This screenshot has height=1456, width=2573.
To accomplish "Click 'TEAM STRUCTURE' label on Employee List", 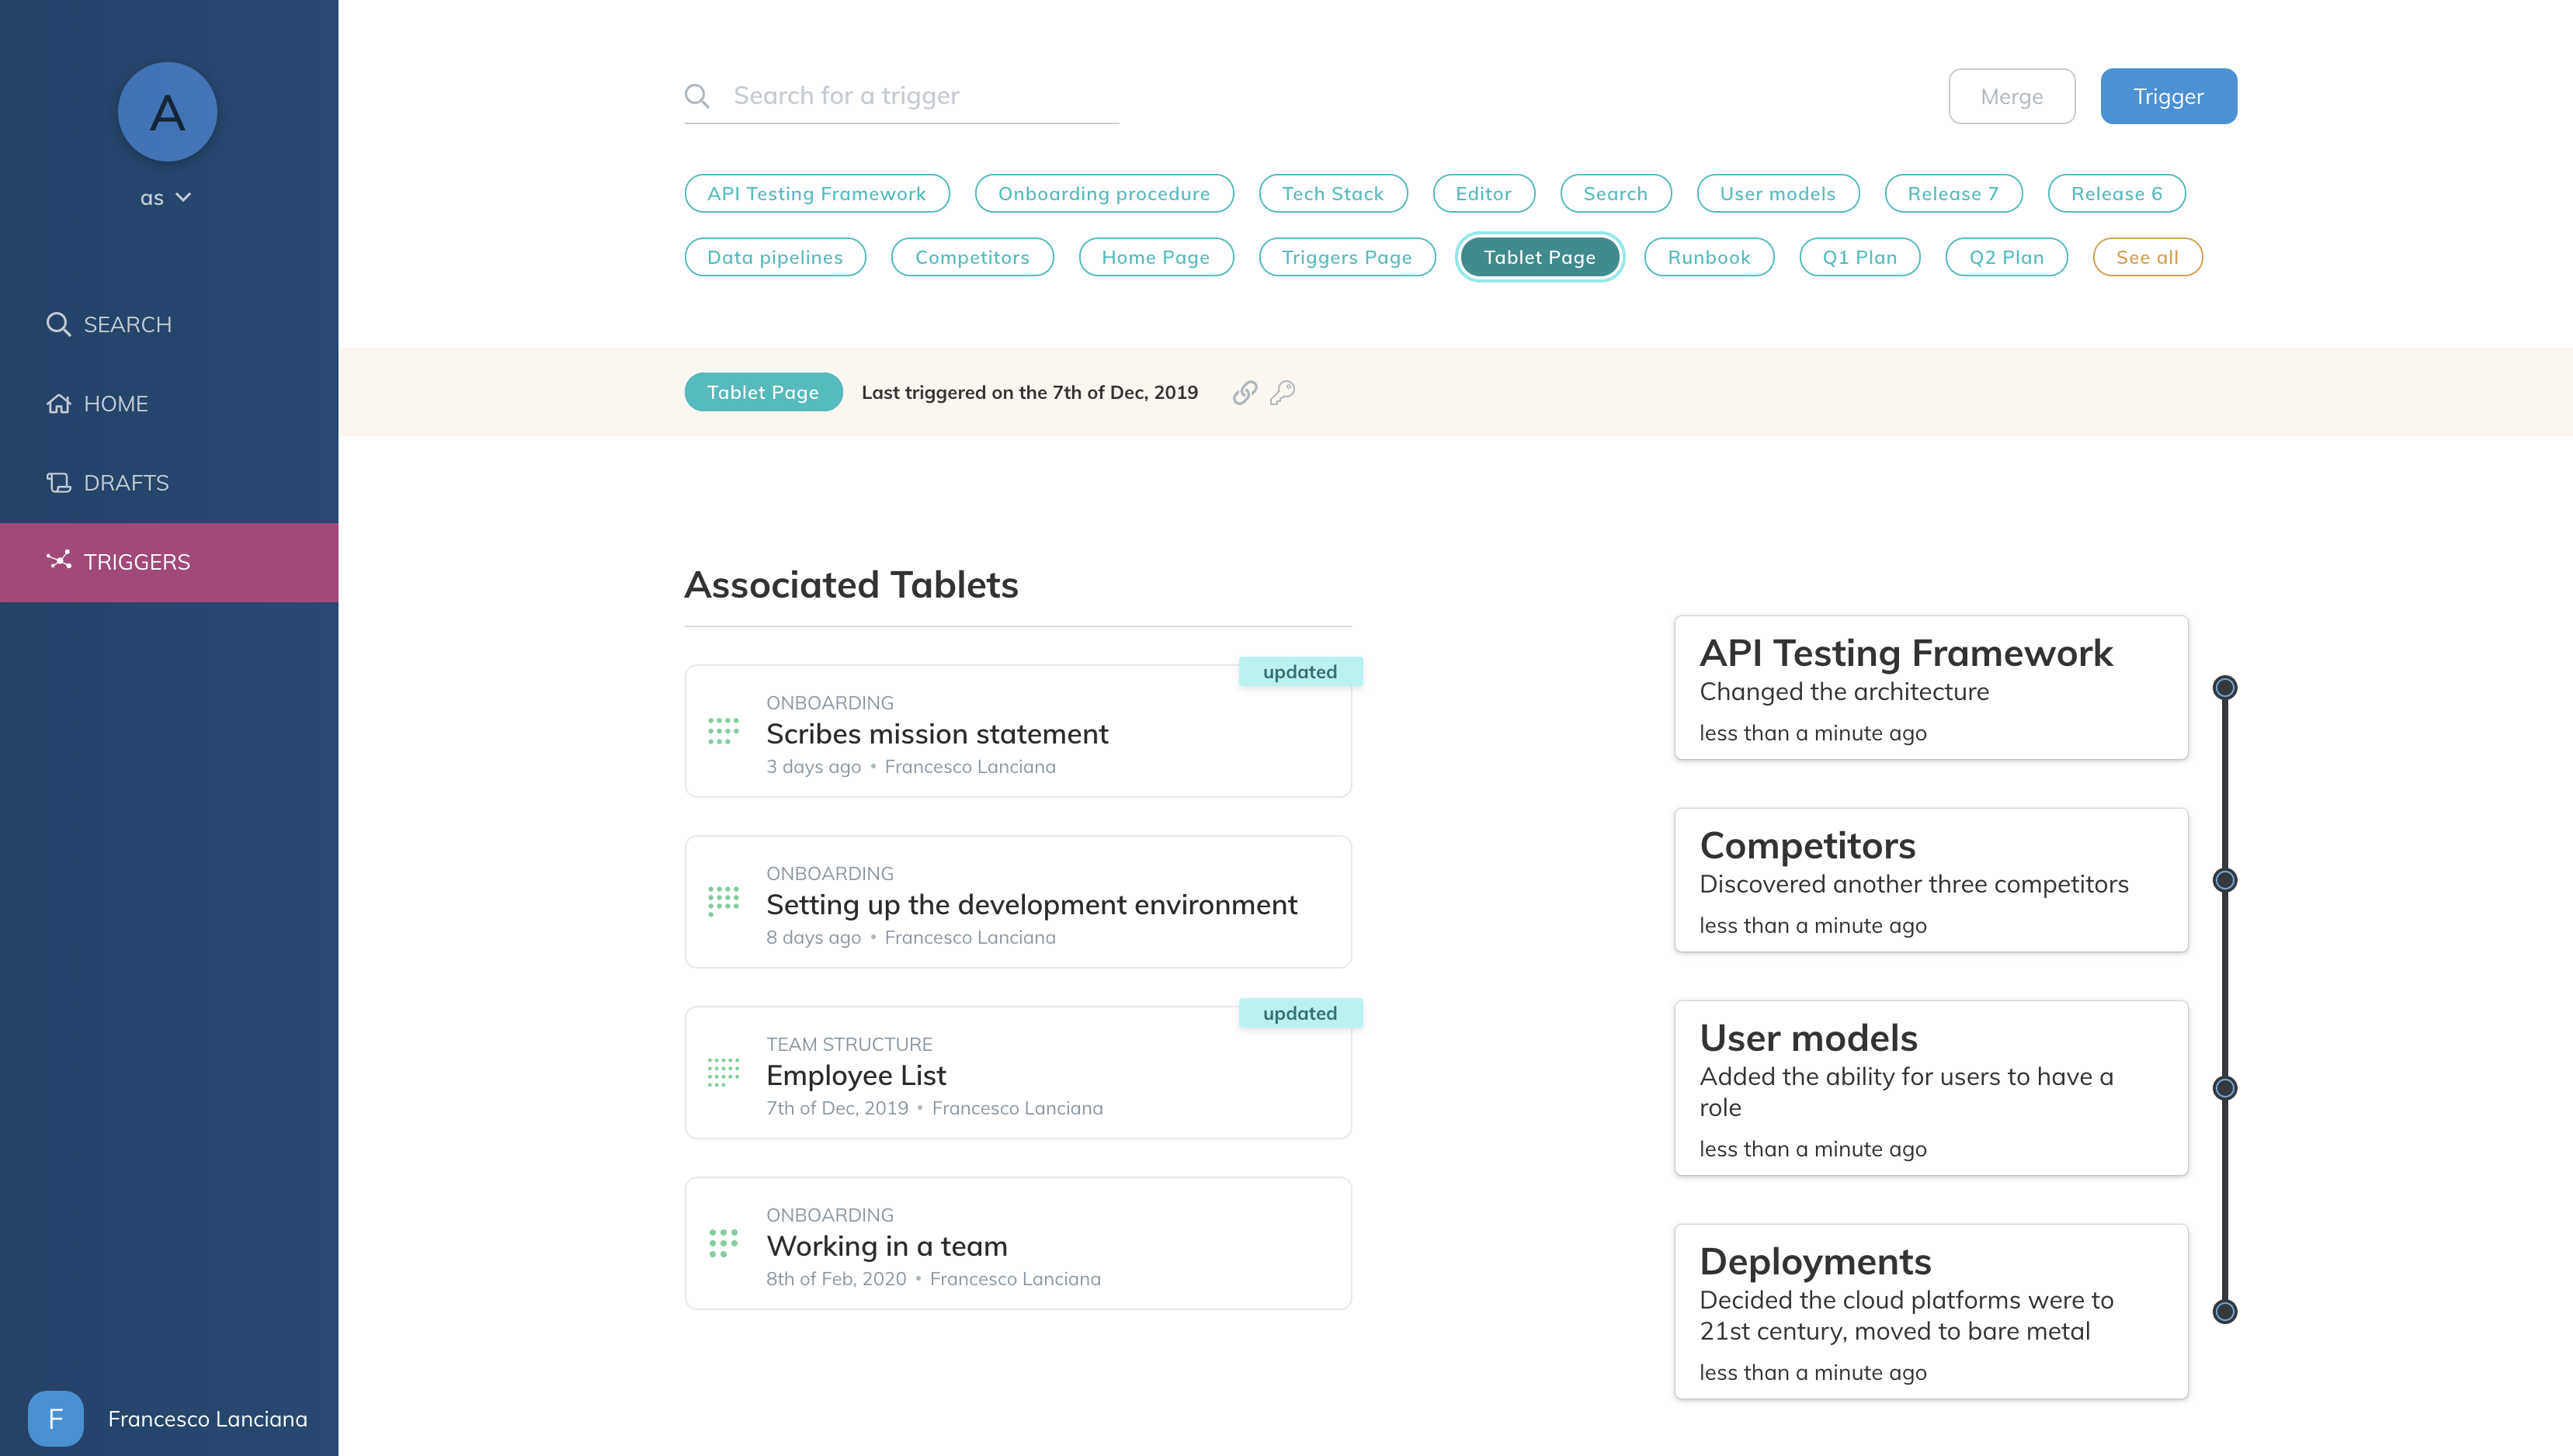I will point(849,1044).
